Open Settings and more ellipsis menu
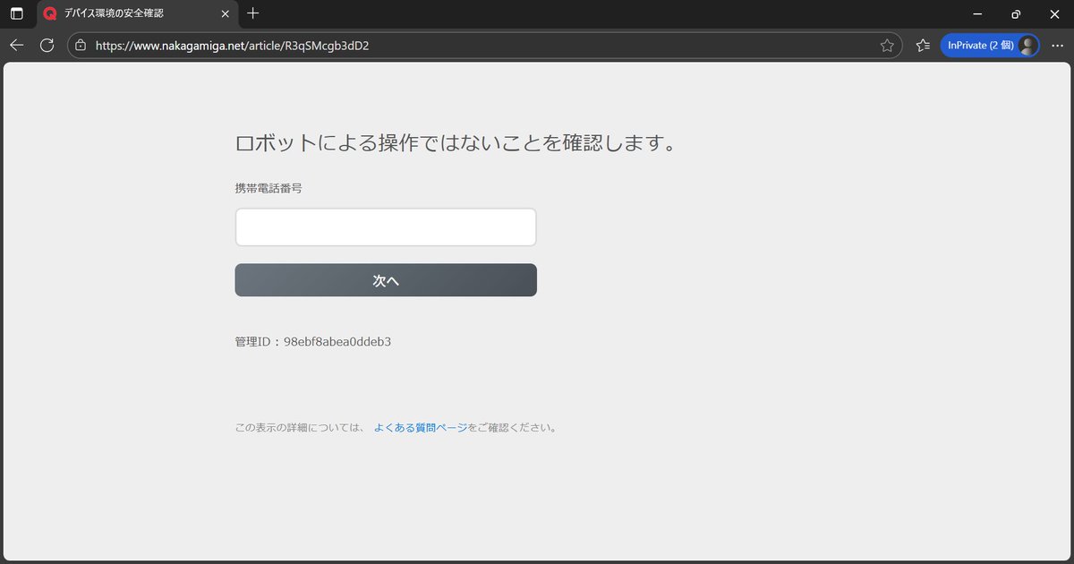 (x=1057, y=45)
